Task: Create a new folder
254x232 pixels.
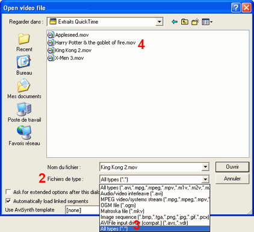Action: (x=195, y=22)
